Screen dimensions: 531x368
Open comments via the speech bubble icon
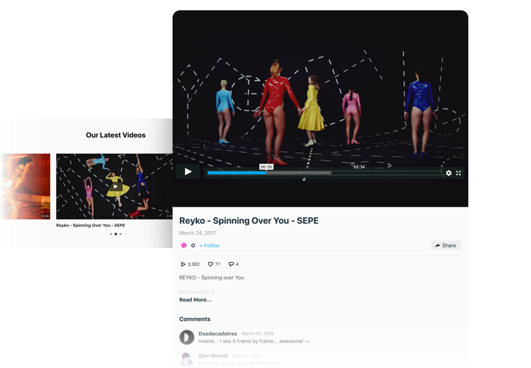231,264
